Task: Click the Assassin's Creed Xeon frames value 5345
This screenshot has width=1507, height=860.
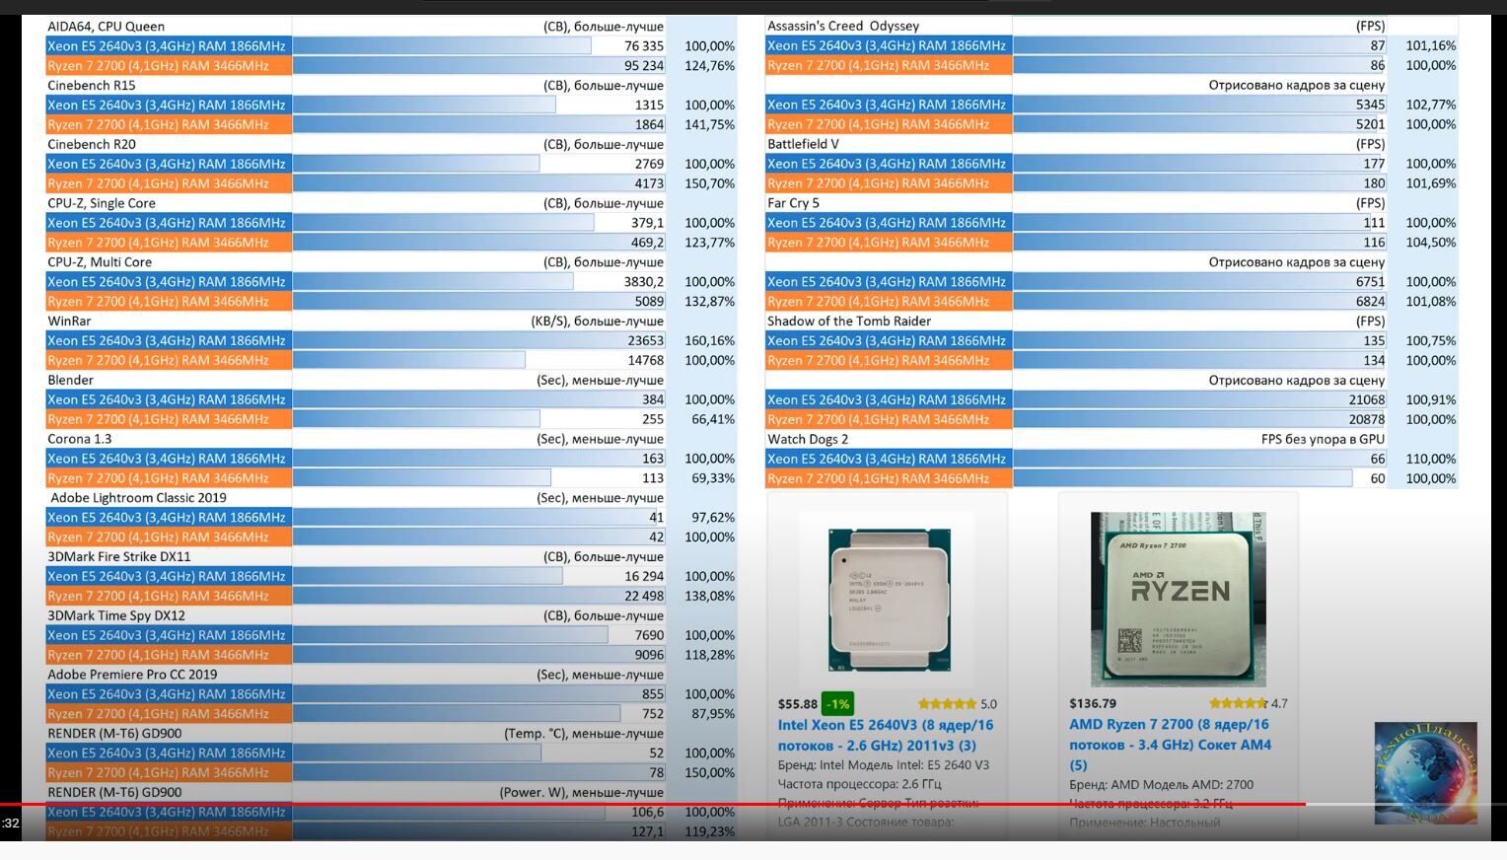Action: pyautogui.click(x=1371, y=106)
